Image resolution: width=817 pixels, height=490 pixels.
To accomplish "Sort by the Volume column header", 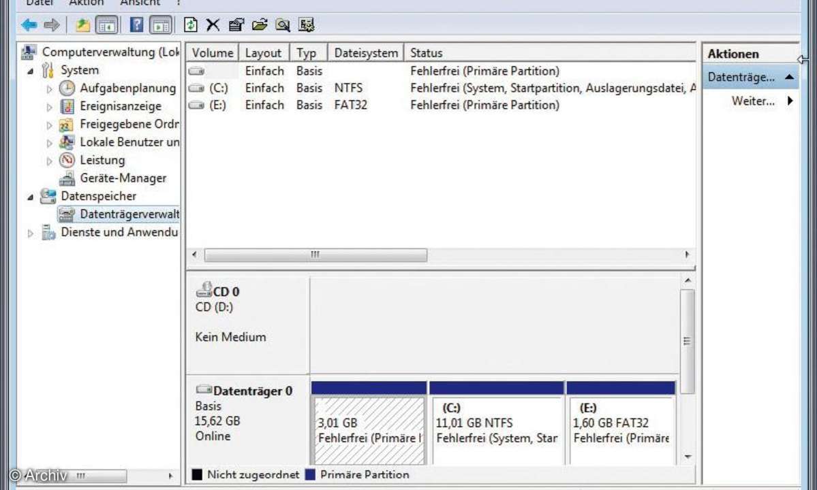I will tap(212, 52).
